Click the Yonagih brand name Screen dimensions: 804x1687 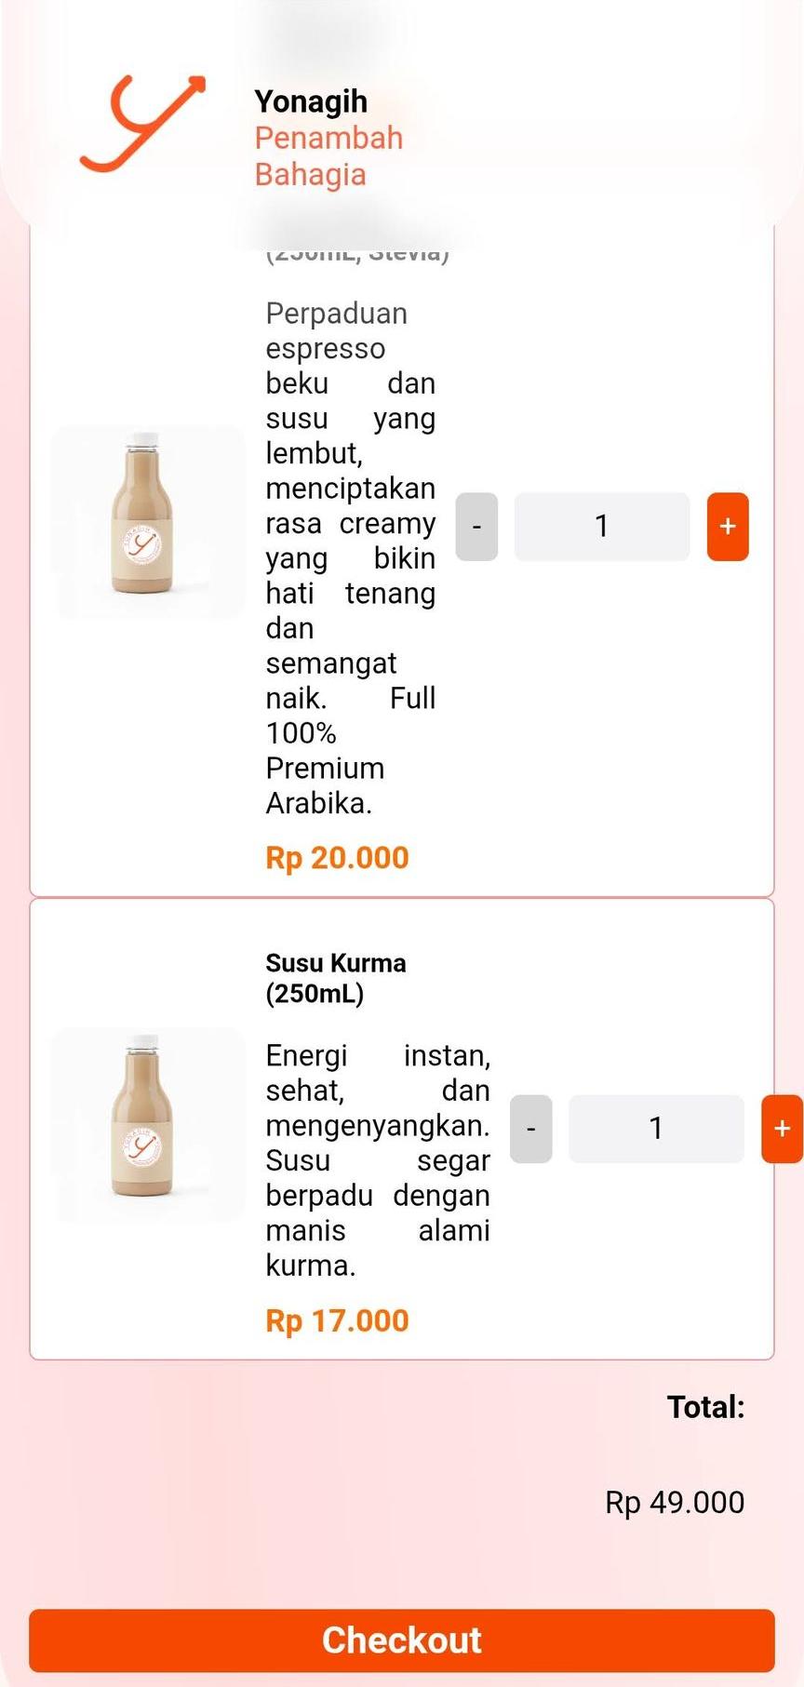311,101
